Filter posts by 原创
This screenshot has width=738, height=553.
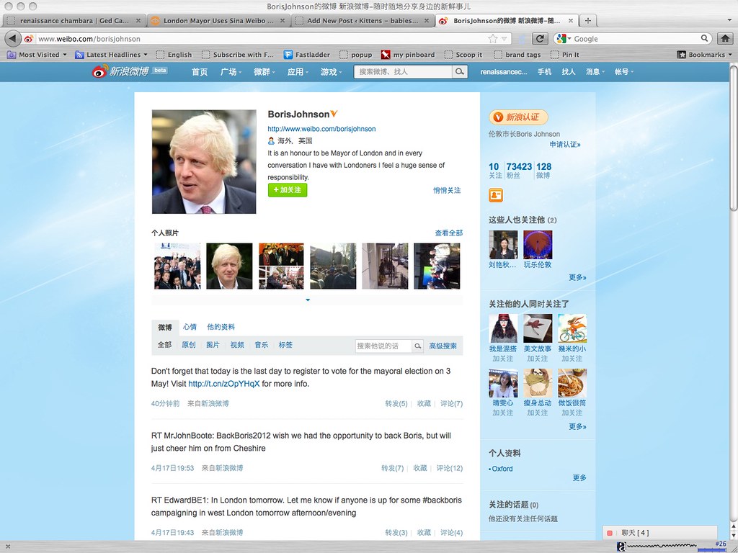tap(188, 345)
